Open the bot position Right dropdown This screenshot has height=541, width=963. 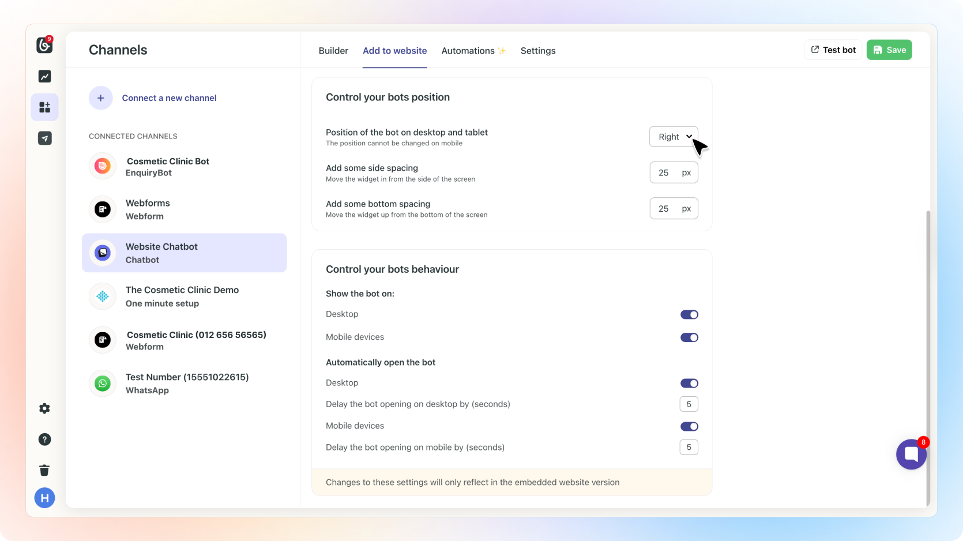pyautogui.click(x=674, y=137)
